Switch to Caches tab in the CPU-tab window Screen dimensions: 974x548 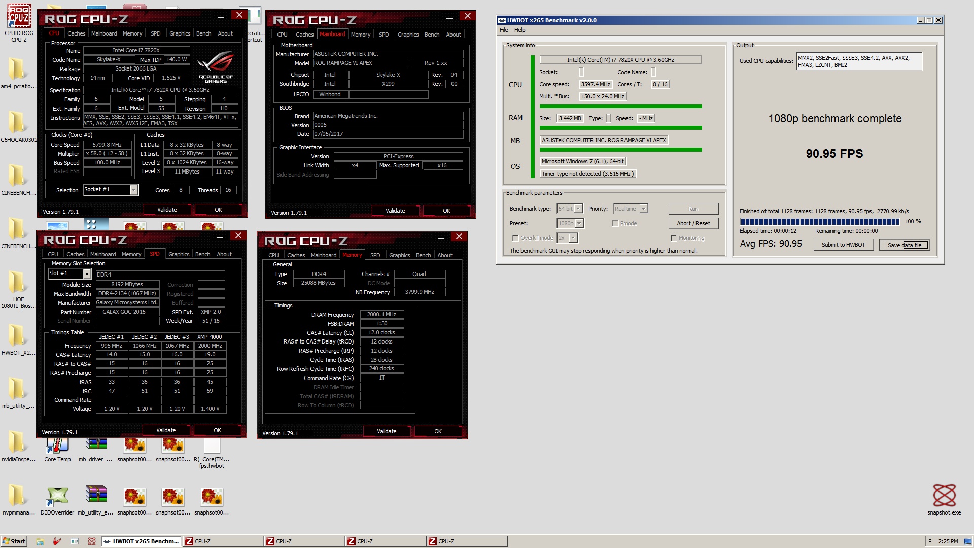(77, 33)
